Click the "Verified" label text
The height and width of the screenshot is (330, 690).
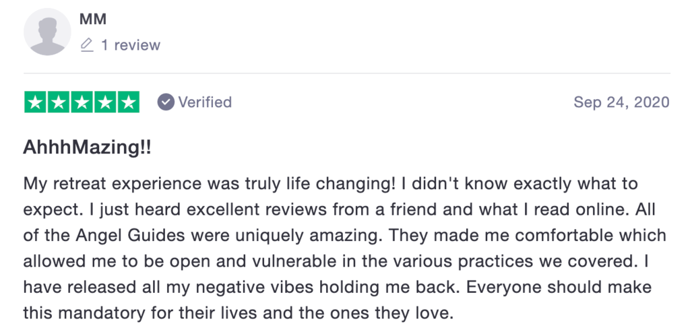tap(205, 102)
